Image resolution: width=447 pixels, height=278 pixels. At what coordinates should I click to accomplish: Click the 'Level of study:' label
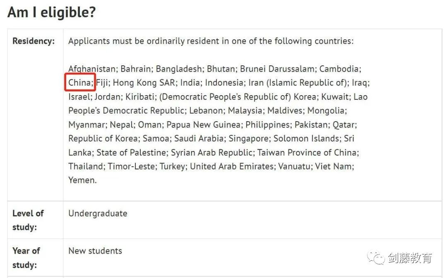[28, 220]
